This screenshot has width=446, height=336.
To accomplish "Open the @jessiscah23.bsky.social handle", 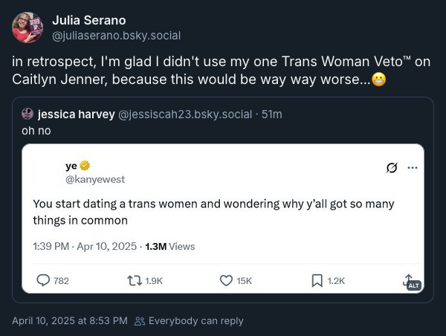I will (x=185, y=114).
